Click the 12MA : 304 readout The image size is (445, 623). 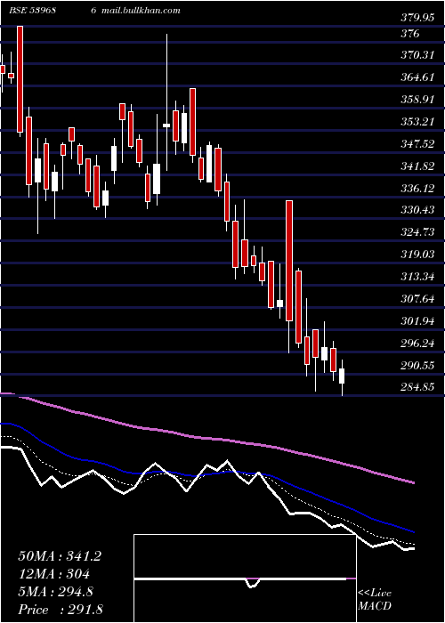(x=53, y=574)
